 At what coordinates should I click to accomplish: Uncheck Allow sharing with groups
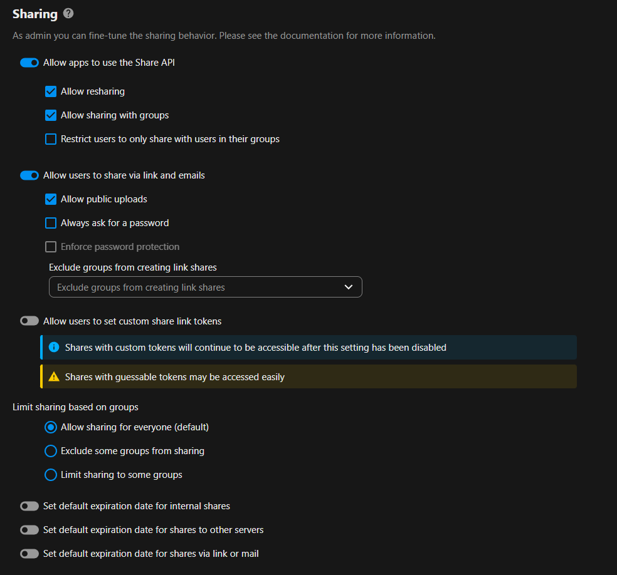(x=51, y=115)
